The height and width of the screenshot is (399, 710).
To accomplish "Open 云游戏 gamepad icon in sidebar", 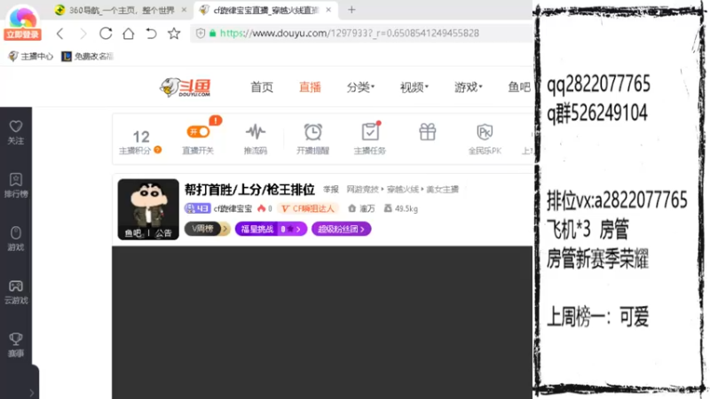I will pyautogui.click(x=16, y=292).
